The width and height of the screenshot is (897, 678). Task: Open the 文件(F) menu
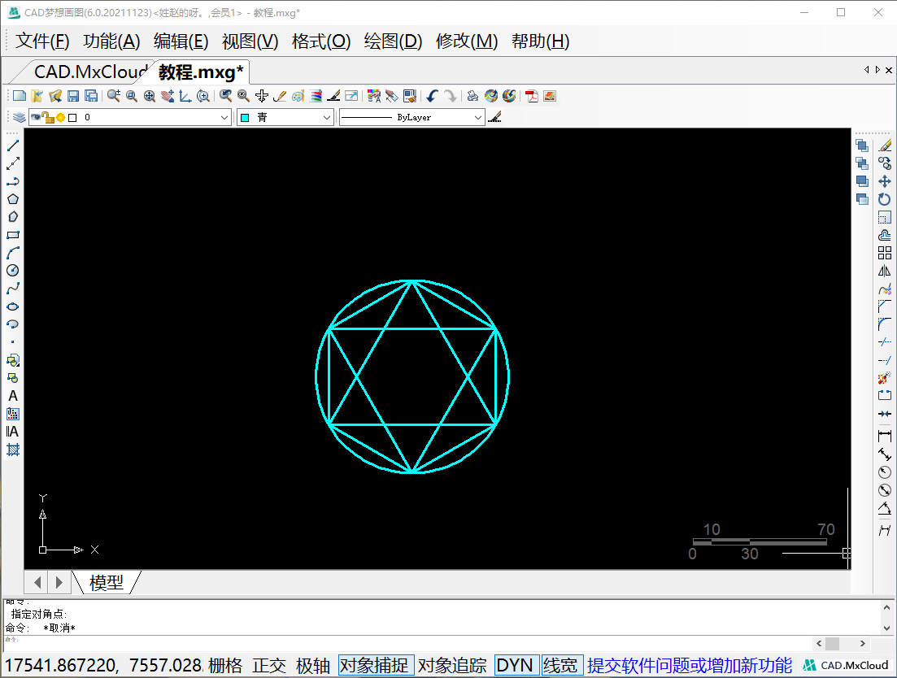click(42, 41)
